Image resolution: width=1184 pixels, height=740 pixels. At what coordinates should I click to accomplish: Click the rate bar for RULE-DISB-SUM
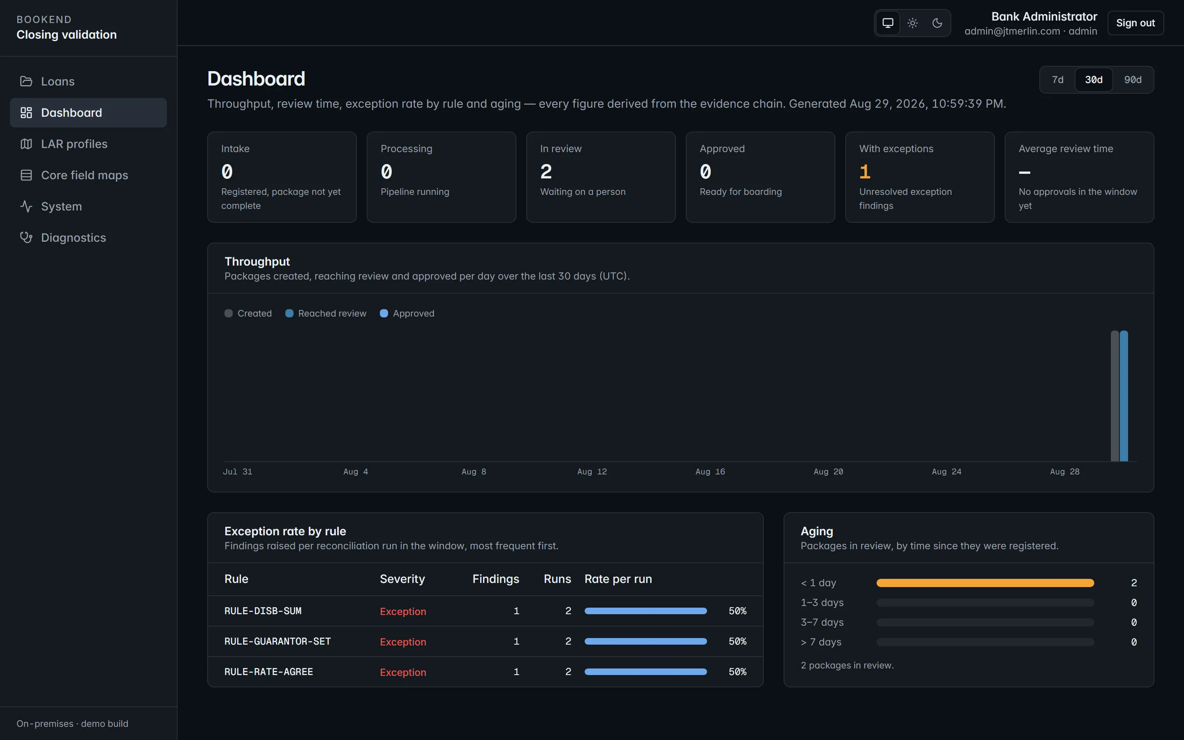(x=645, y=611)
